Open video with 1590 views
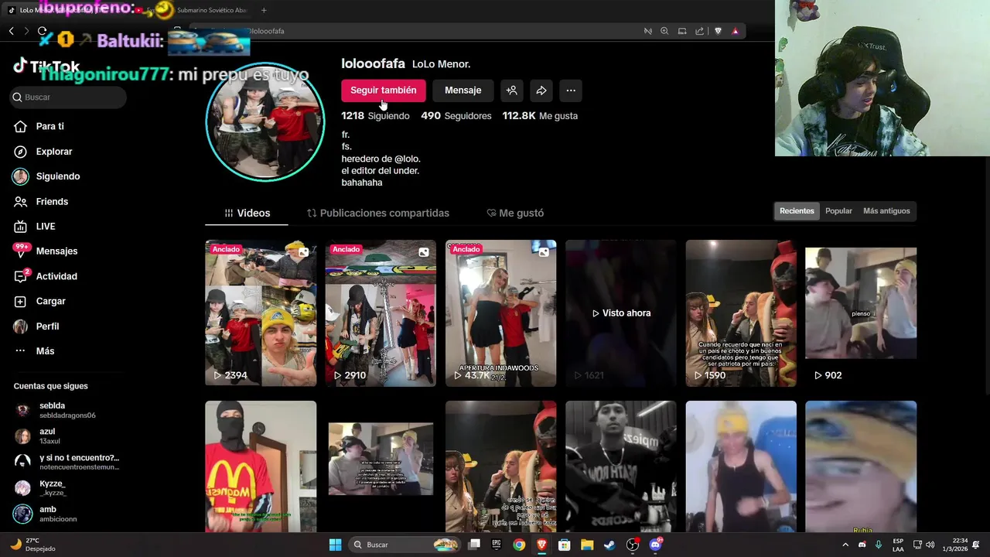The width and height of the screenshot is (990, 557). point(741,313)
